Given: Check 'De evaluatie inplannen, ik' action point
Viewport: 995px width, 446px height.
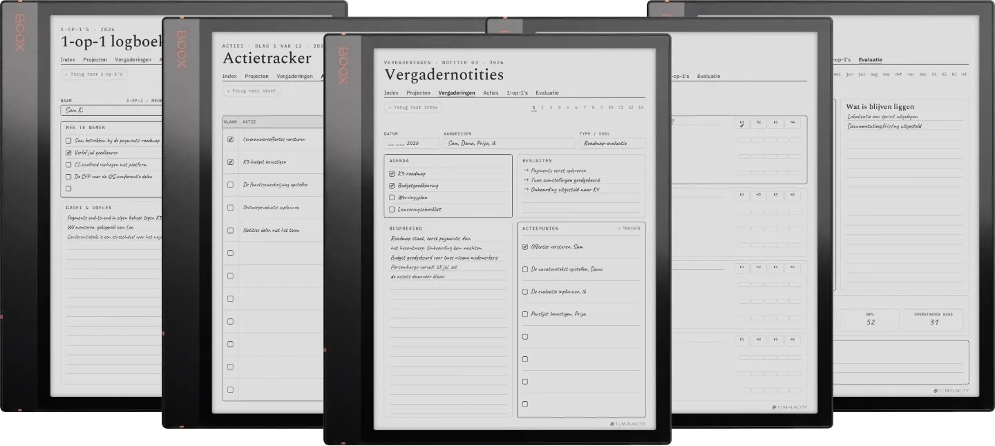Looking at the screenshot, I should [x=525, y=292].
